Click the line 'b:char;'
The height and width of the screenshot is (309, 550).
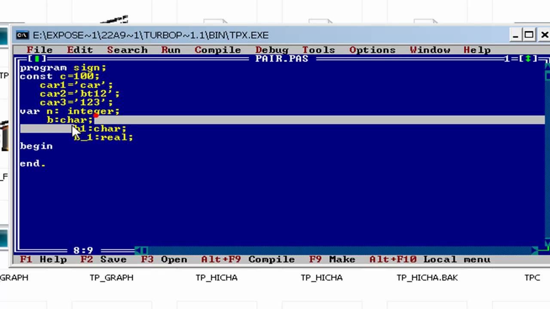tap(70, 120)
